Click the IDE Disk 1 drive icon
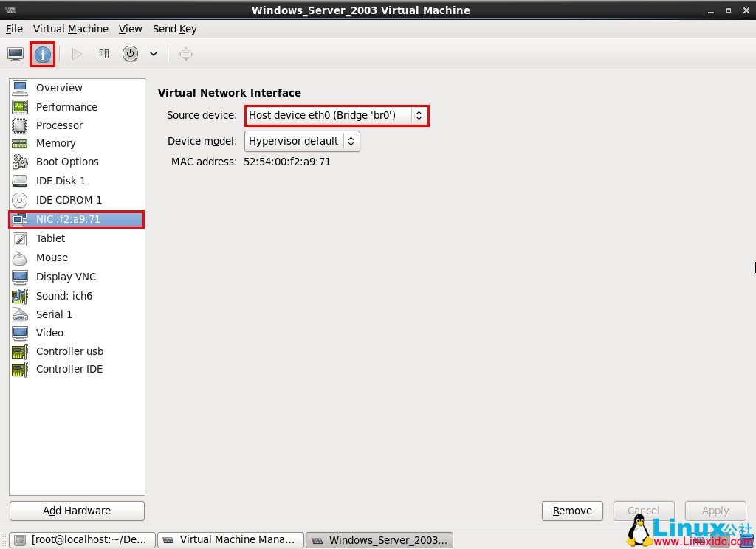This screenshot has height=549, width=756. (x=20, y=181)
